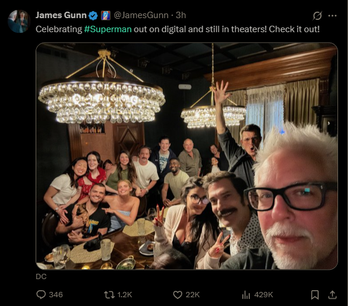Viewport: 348px width, 306px height.
Task: Click the 346 replies count
Action: click(56, 295)
